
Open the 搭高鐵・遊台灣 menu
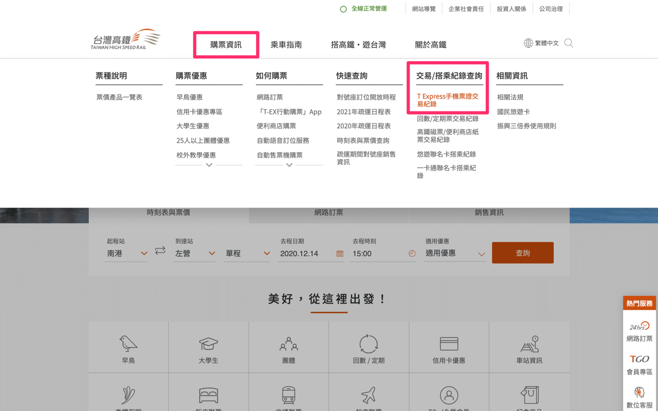(358, 45)
